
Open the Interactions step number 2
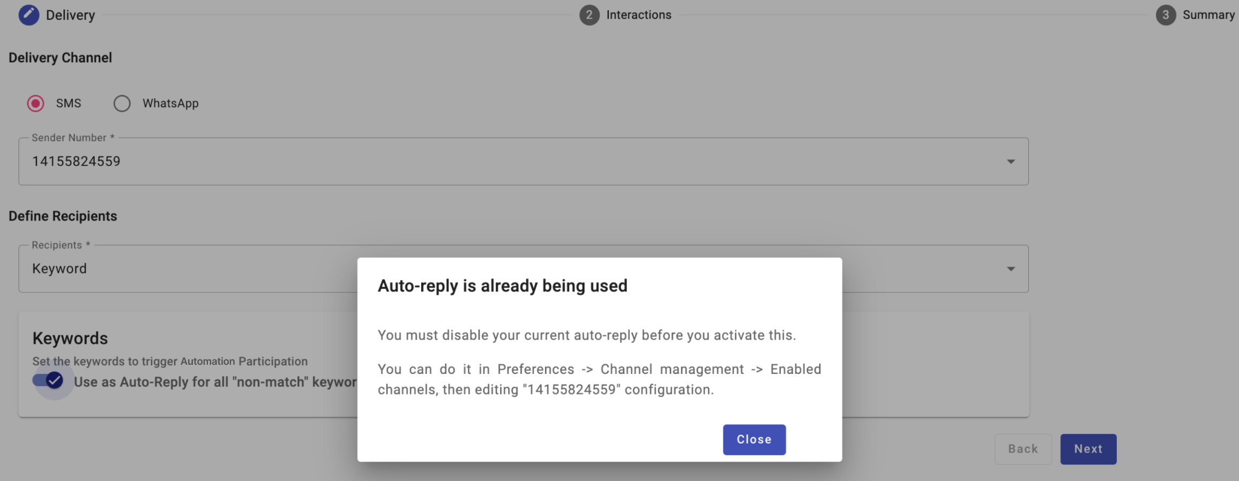tap(589, 15)
